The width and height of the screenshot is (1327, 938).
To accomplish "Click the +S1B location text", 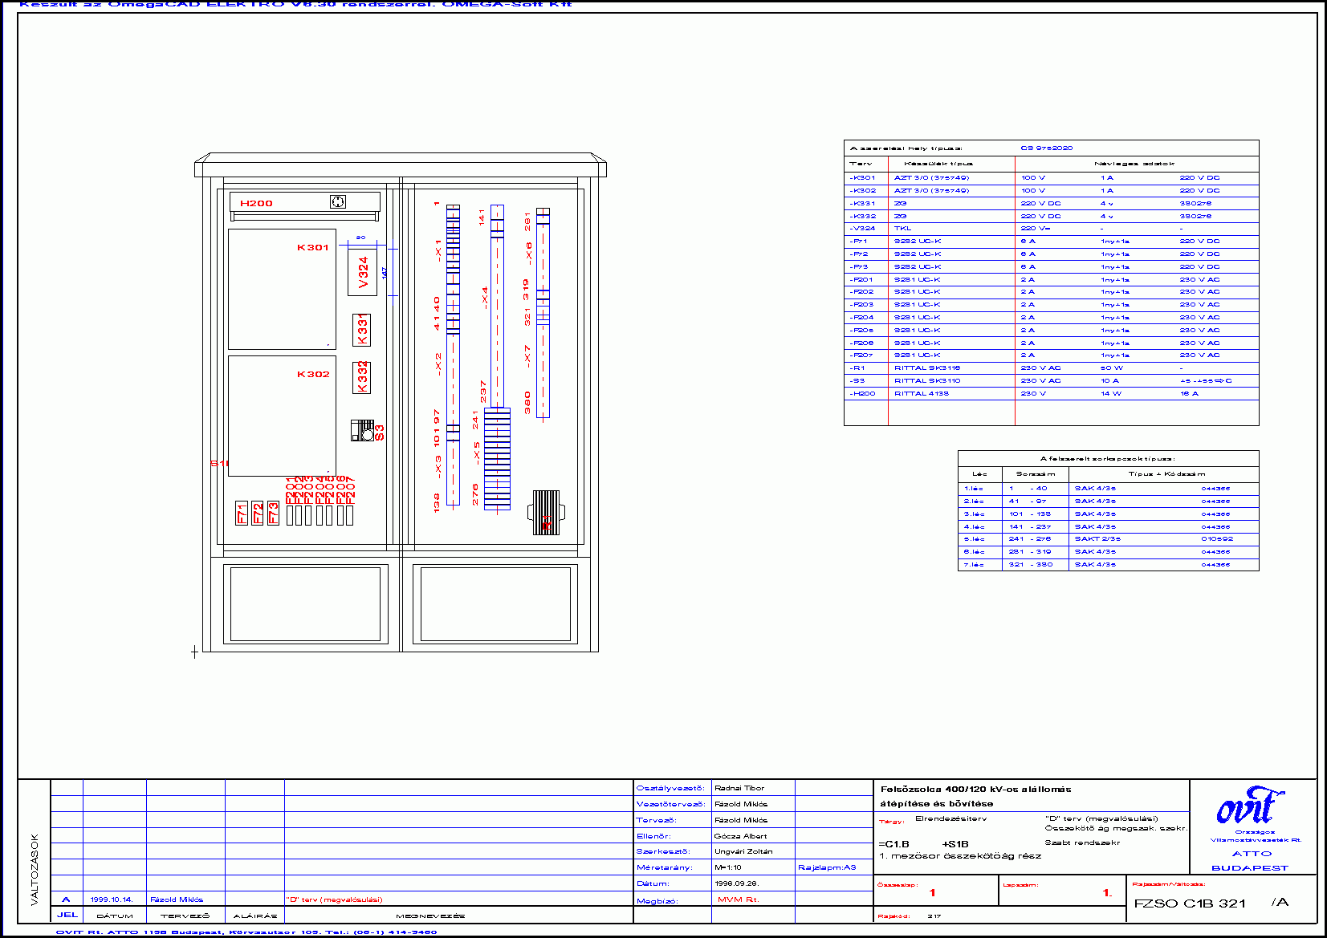I will click(x=955, y=844).
